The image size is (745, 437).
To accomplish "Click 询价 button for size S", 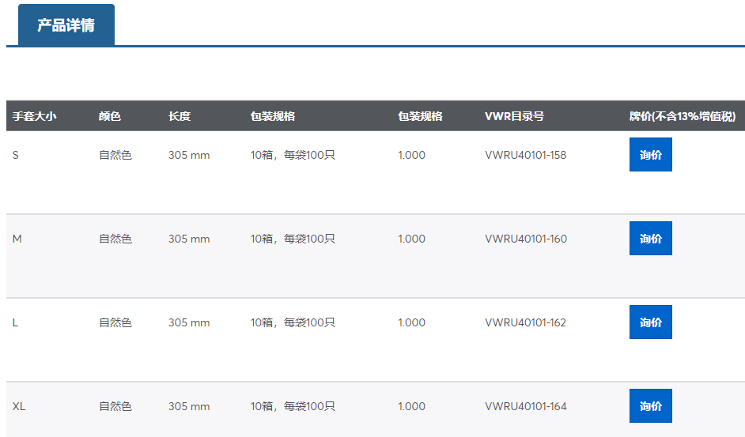I will tap(650, 154).
